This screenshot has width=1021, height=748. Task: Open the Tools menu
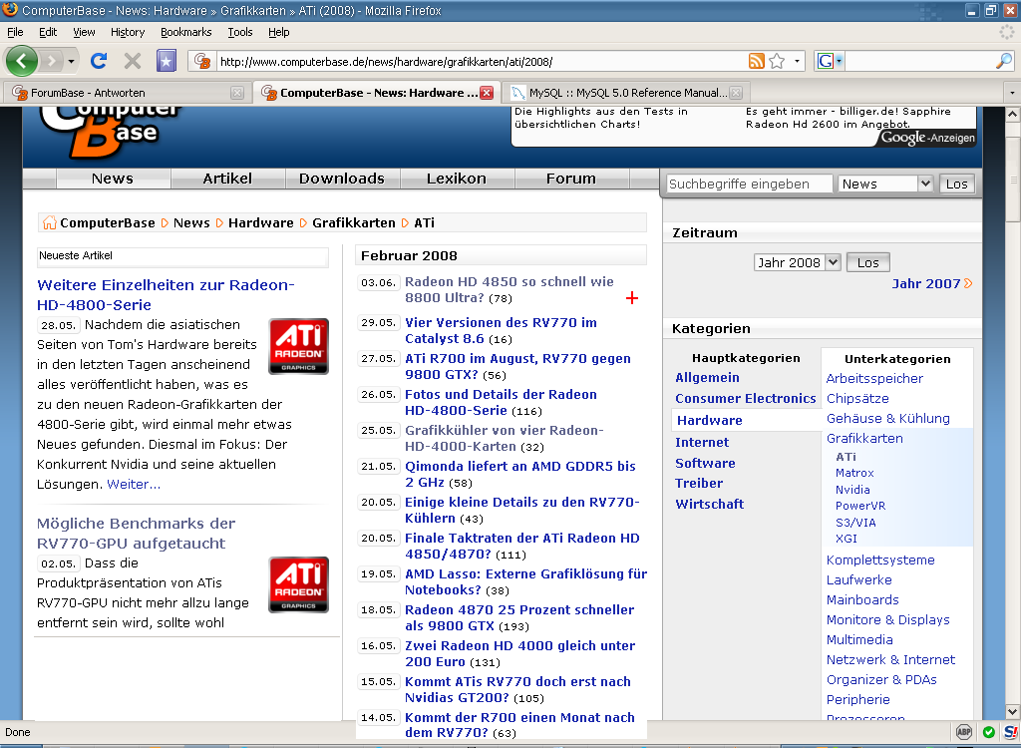click(x=240, y=32)
